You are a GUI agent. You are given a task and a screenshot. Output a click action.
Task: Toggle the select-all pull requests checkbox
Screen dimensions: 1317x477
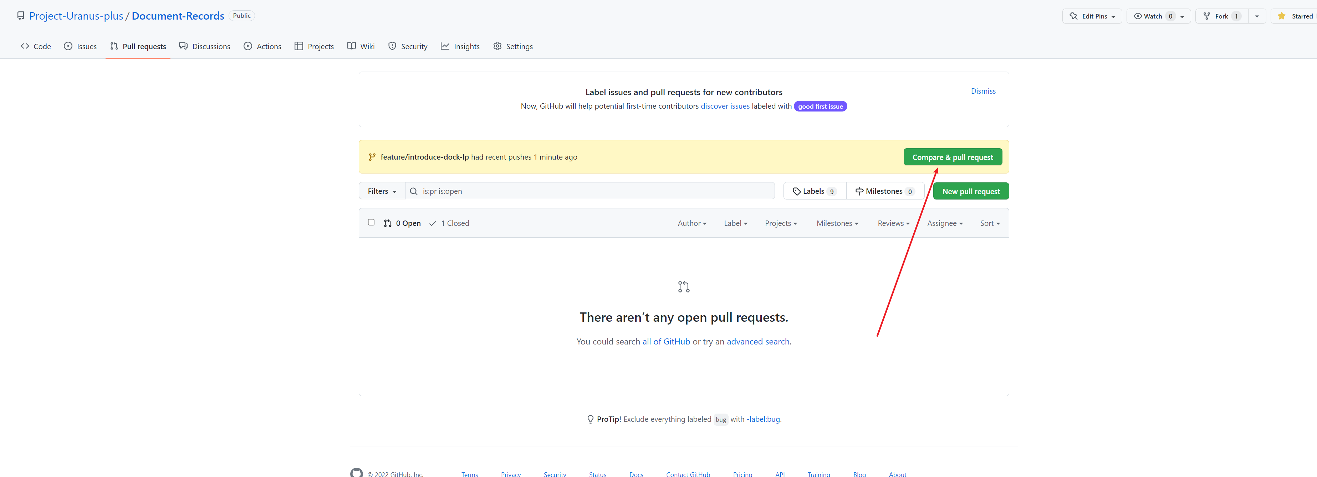(x=371, y=223)
